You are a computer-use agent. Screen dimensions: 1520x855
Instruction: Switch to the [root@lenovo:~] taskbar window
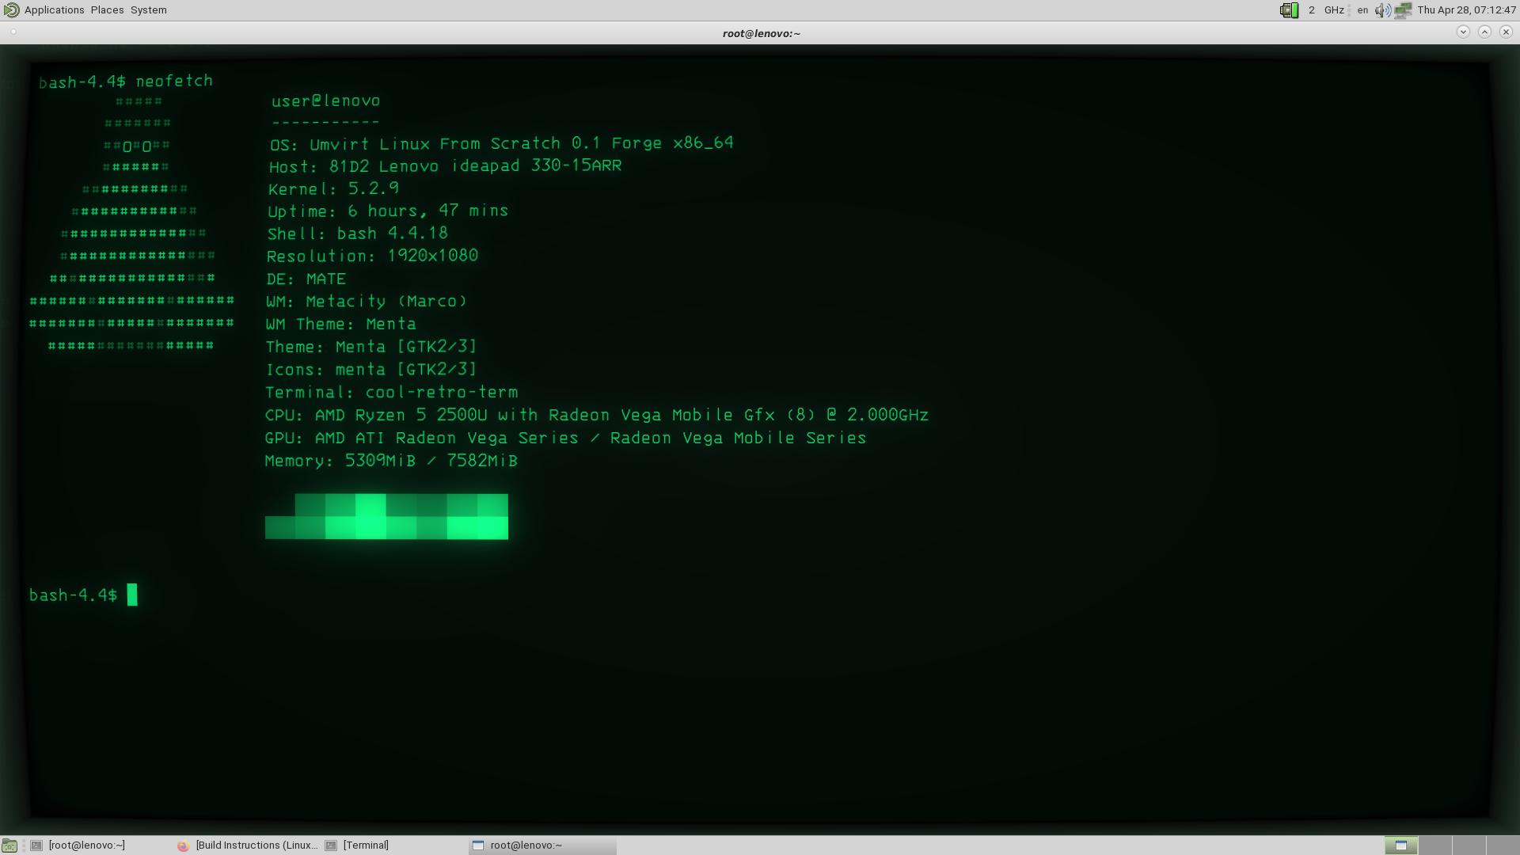(x=86, y=845)
